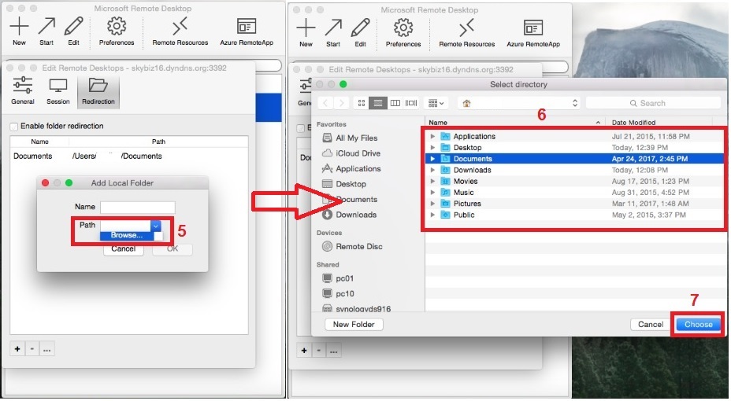Switch to column view in file browser
The height and width of the screenshot is (401, 731).
(x=395, y=103)
